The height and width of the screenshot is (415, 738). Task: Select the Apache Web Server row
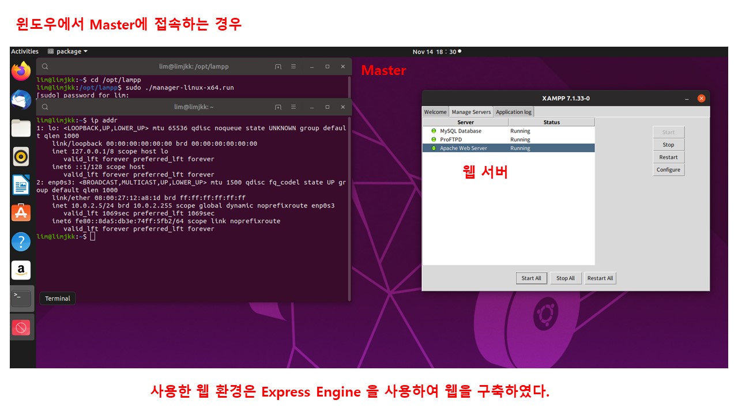click(509, 148)
